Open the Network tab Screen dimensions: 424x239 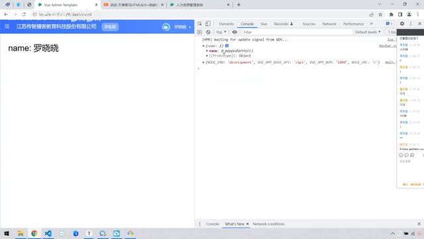tap(329, 24)
